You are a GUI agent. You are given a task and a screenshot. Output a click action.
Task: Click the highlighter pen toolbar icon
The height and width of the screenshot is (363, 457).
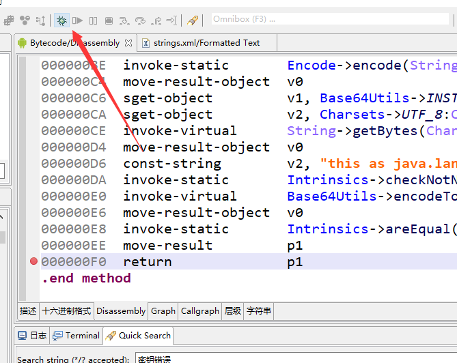[x=193, y=20]
